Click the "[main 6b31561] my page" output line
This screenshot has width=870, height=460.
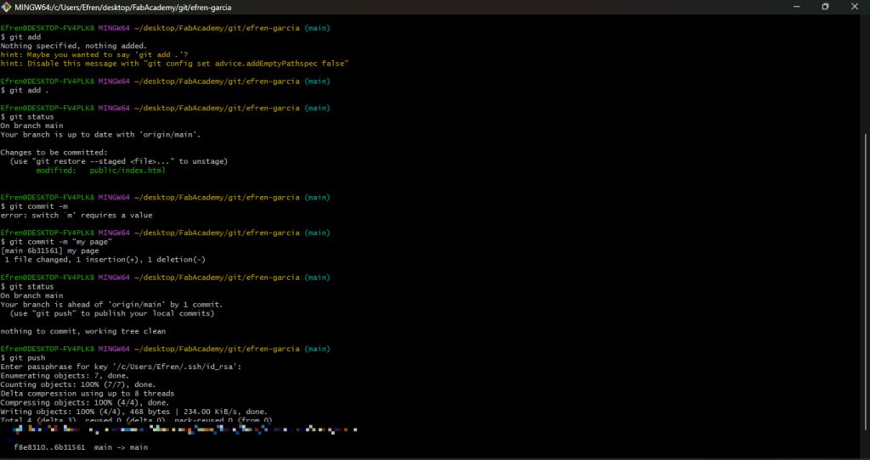pos(50,250)
